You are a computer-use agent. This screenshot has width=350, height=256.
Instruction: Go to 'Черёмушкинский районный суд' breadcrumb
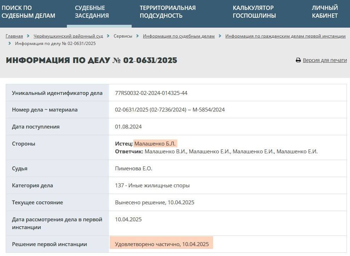(68, 36)
